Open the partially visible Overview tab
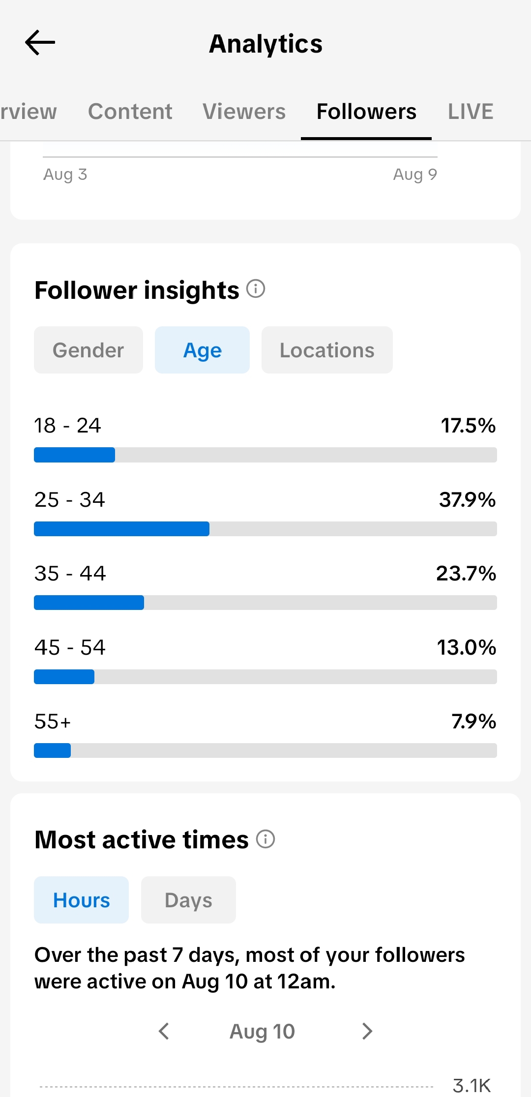The image size is (531, 1097). tap(29, 112)
